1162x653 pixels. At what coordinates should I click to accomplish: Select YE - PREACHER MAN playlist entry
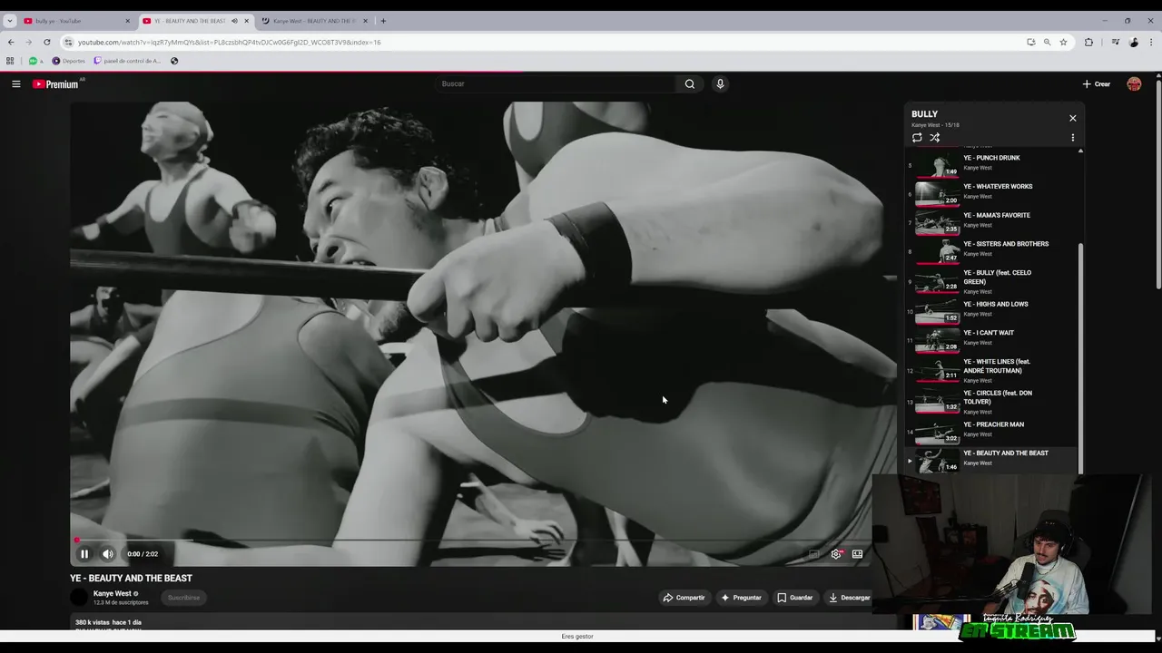[991, 431]
